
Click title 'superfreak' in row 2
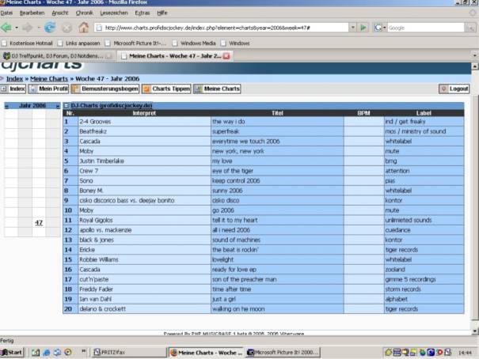pyautogui.click(x=226, y=131)
